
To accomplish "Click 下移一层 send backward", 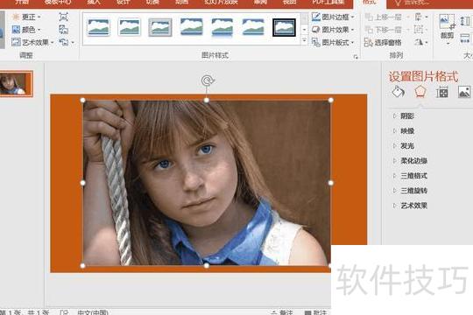I will [383, 30].
